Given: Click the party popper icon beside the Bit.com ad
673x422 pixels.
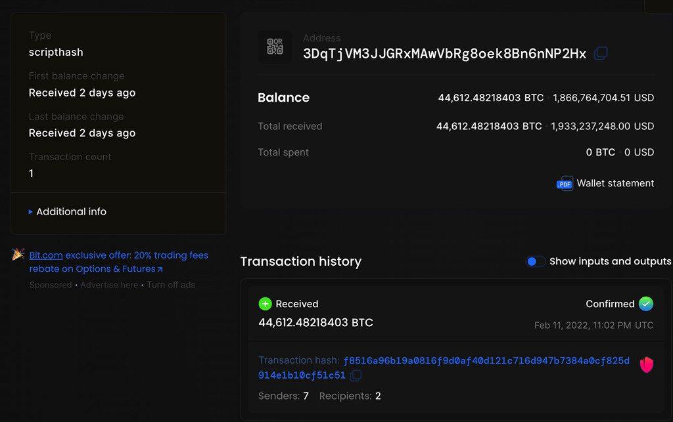Looking at the screenshot, I should tap(18, 255).
